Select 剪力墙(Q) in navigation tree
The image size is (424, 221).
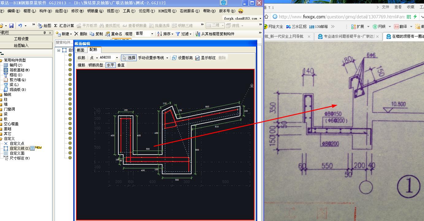click(x=15, y=80)
